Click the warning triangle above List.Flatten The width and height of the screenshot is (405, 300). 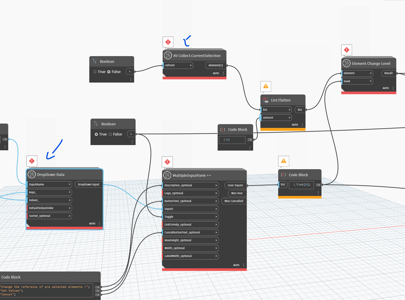click(265, 86)
